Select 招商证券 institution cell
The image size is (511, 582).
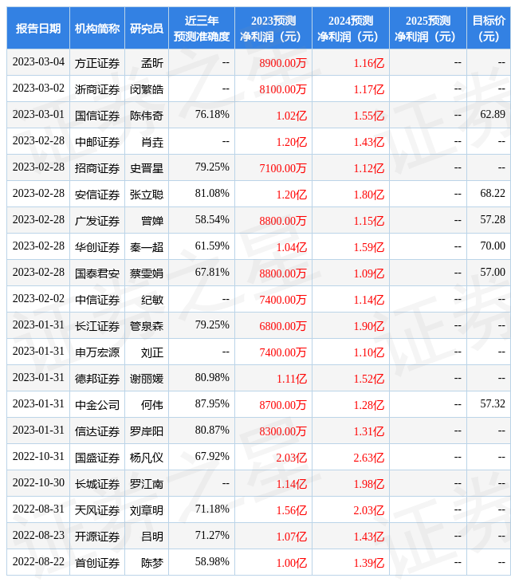97,168
